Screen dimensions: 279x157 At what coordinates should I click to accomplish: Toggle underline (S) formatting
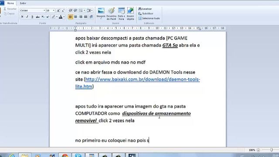pos(32,17)
